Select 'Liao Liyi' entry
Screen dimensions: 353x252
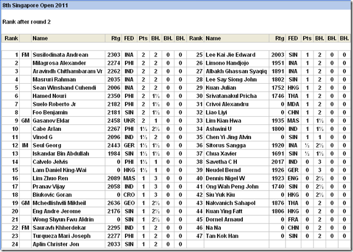[x=217, y=112]
